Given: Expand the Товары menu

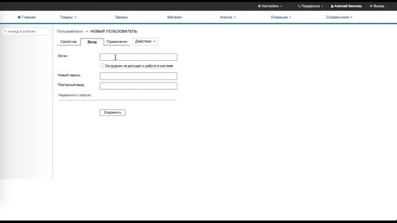Looking at the screenshot, I should tap(68, 17).
